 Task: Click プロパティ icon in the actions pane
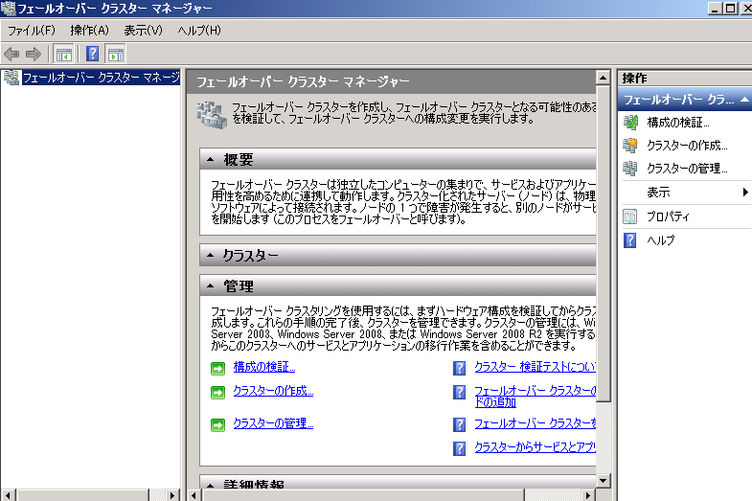630,216
